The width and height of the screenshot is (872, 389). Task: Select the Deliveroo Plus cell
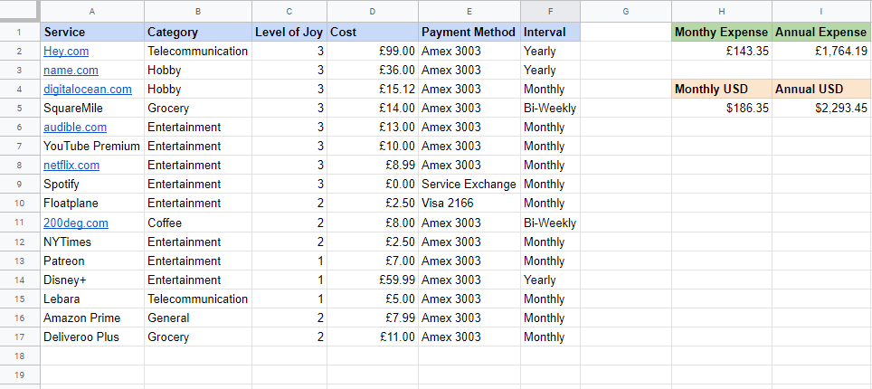91,337
